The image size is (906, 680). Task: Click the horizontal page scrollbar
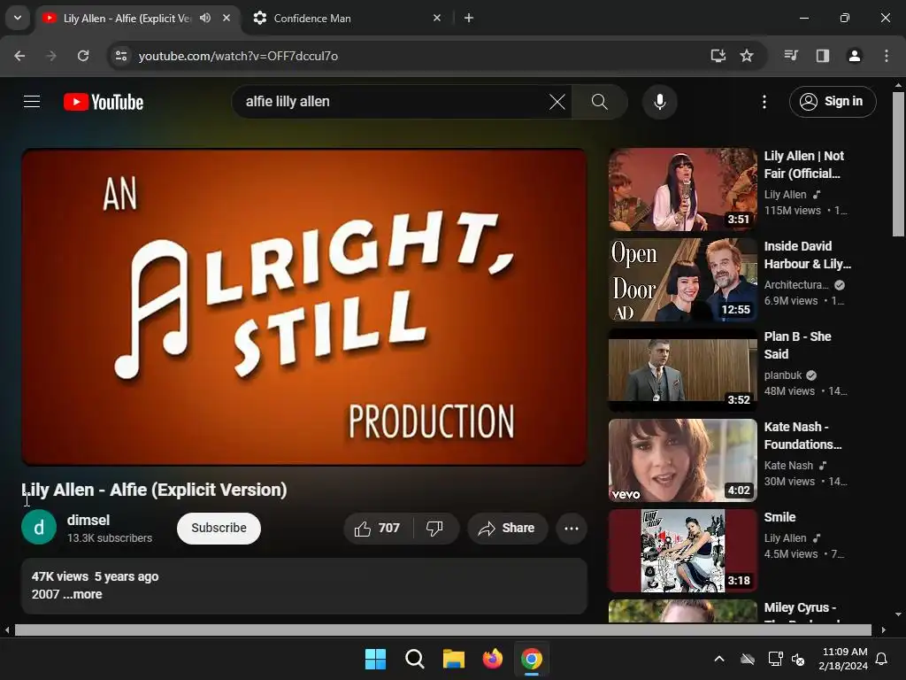[442, 630]
